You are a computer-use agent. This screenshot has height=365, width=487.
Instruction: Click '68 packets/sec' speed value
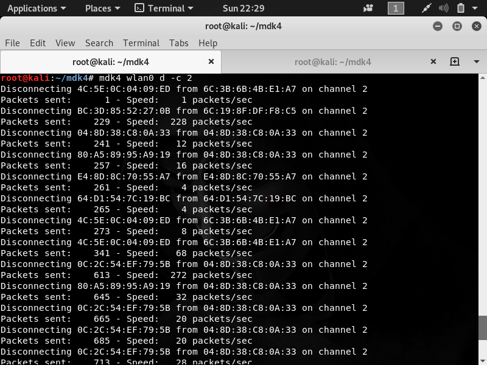[214, 253]
